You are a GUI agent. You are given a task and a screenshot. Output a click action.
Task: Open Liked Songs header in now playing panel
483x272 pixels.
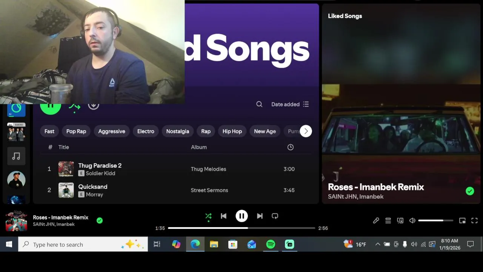(x=345, y=16)
